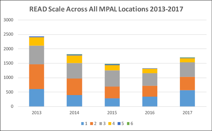Click the gray segment of the 2014 bar
212x131 pixels.
coord(74,71)
